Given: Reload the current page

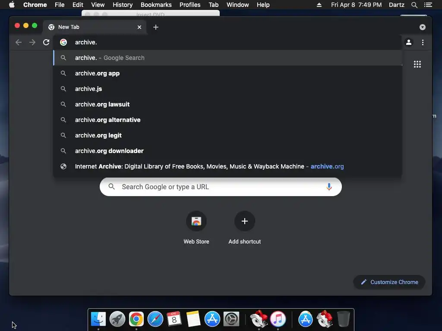Looking at the screenshot, I should (46, 42).
